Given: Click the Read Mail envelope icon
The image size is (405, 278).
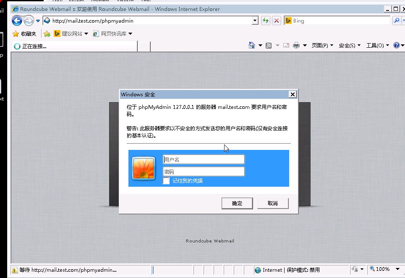Looking at the screenshot, I should click(286, 45).
